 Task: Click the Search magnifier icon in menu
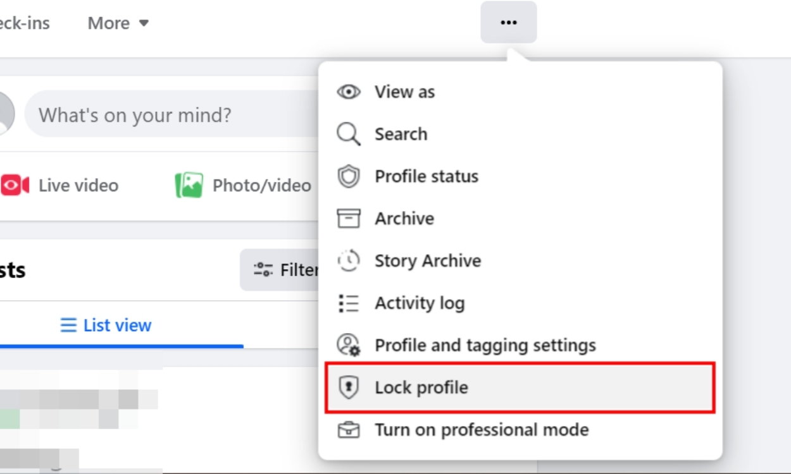(x=347, y=133)
